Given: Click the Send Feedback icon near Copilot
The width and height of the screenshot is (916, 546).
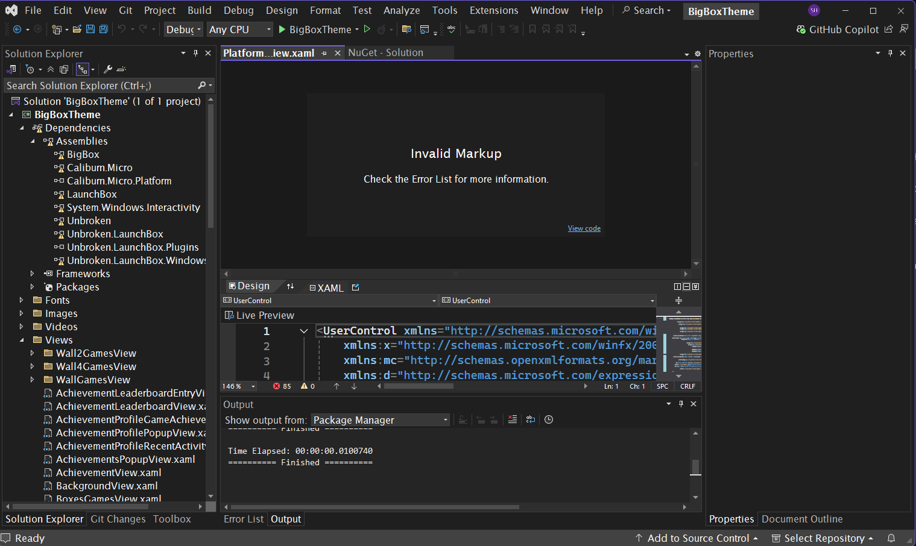Looking at the screenshot, I should pyautogui.click(x=903, y=29).
